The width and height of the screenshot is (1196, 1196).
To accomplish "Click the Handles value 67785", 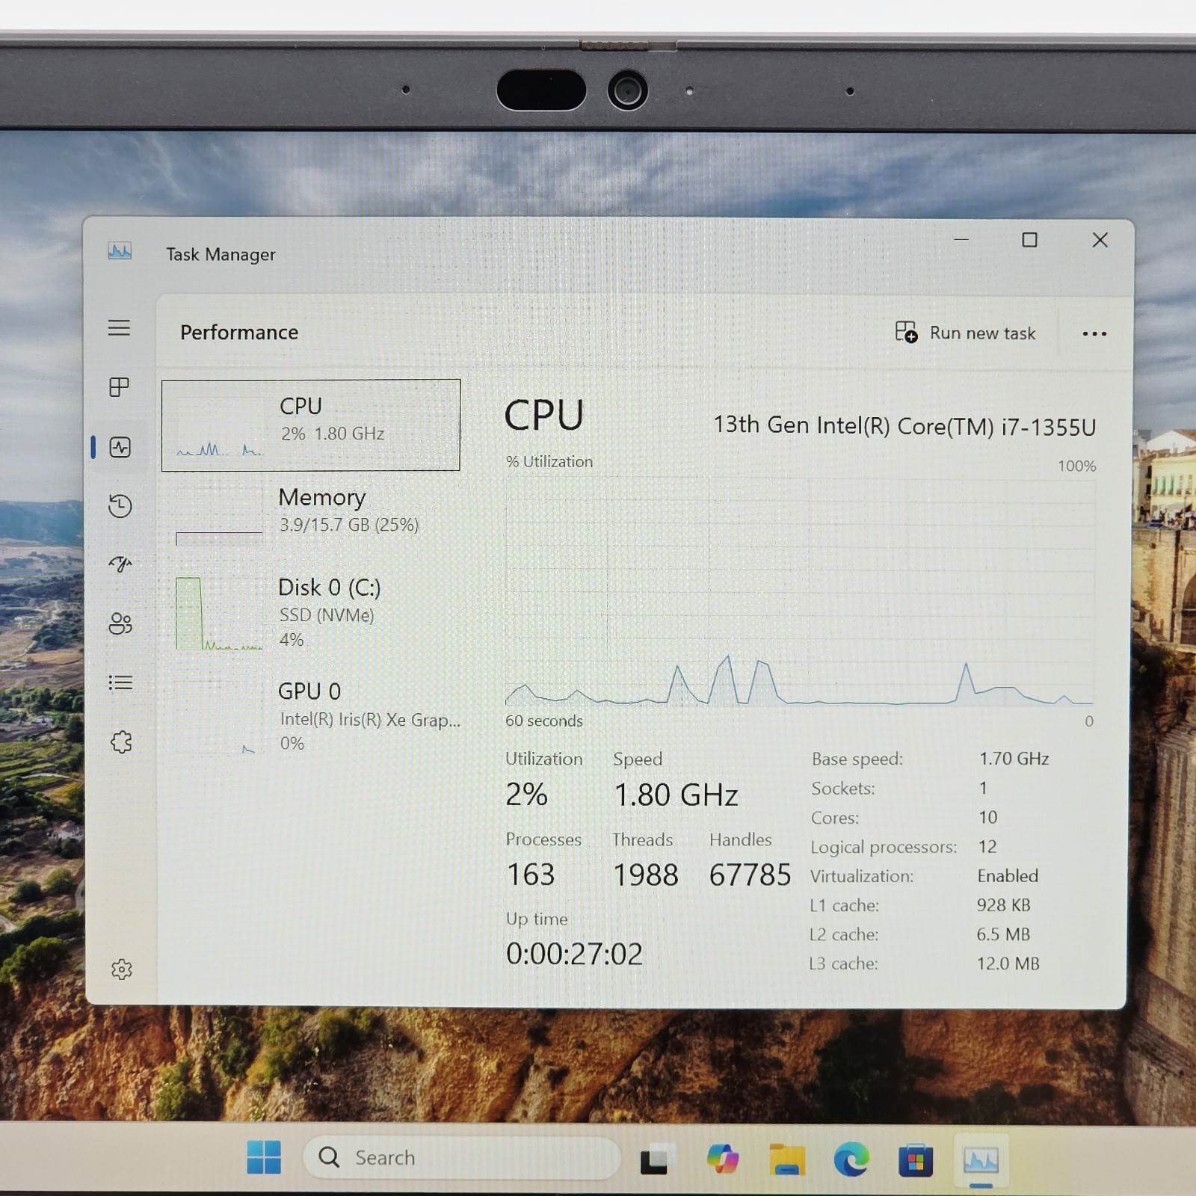I will click(x=750, y=875).
